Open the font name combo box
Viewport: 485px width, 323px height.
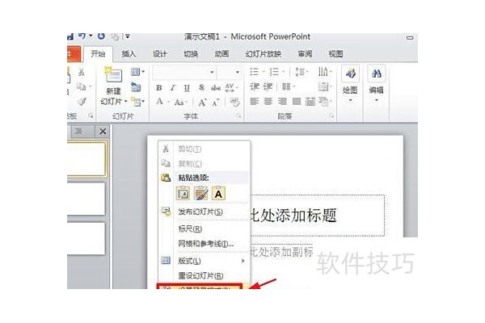point(184,73)
